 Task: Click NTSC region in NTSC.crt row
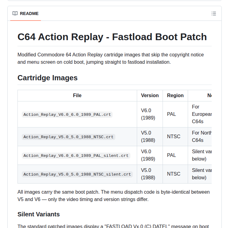click(x=174, y=137)
